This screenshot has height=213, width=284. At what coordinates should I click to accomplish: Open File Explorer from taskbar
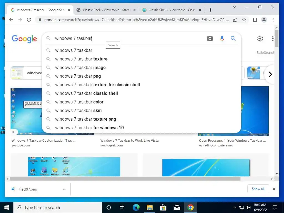click(149, 207)
